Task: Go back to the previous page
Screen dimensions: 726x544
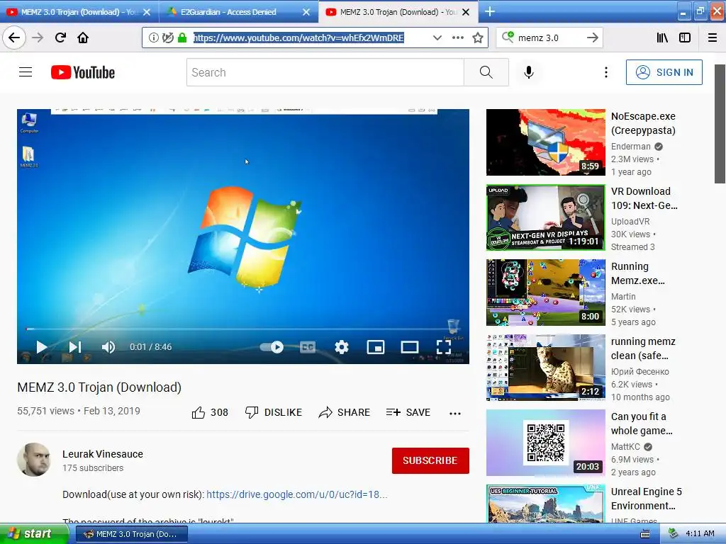Action: point(14,38)
